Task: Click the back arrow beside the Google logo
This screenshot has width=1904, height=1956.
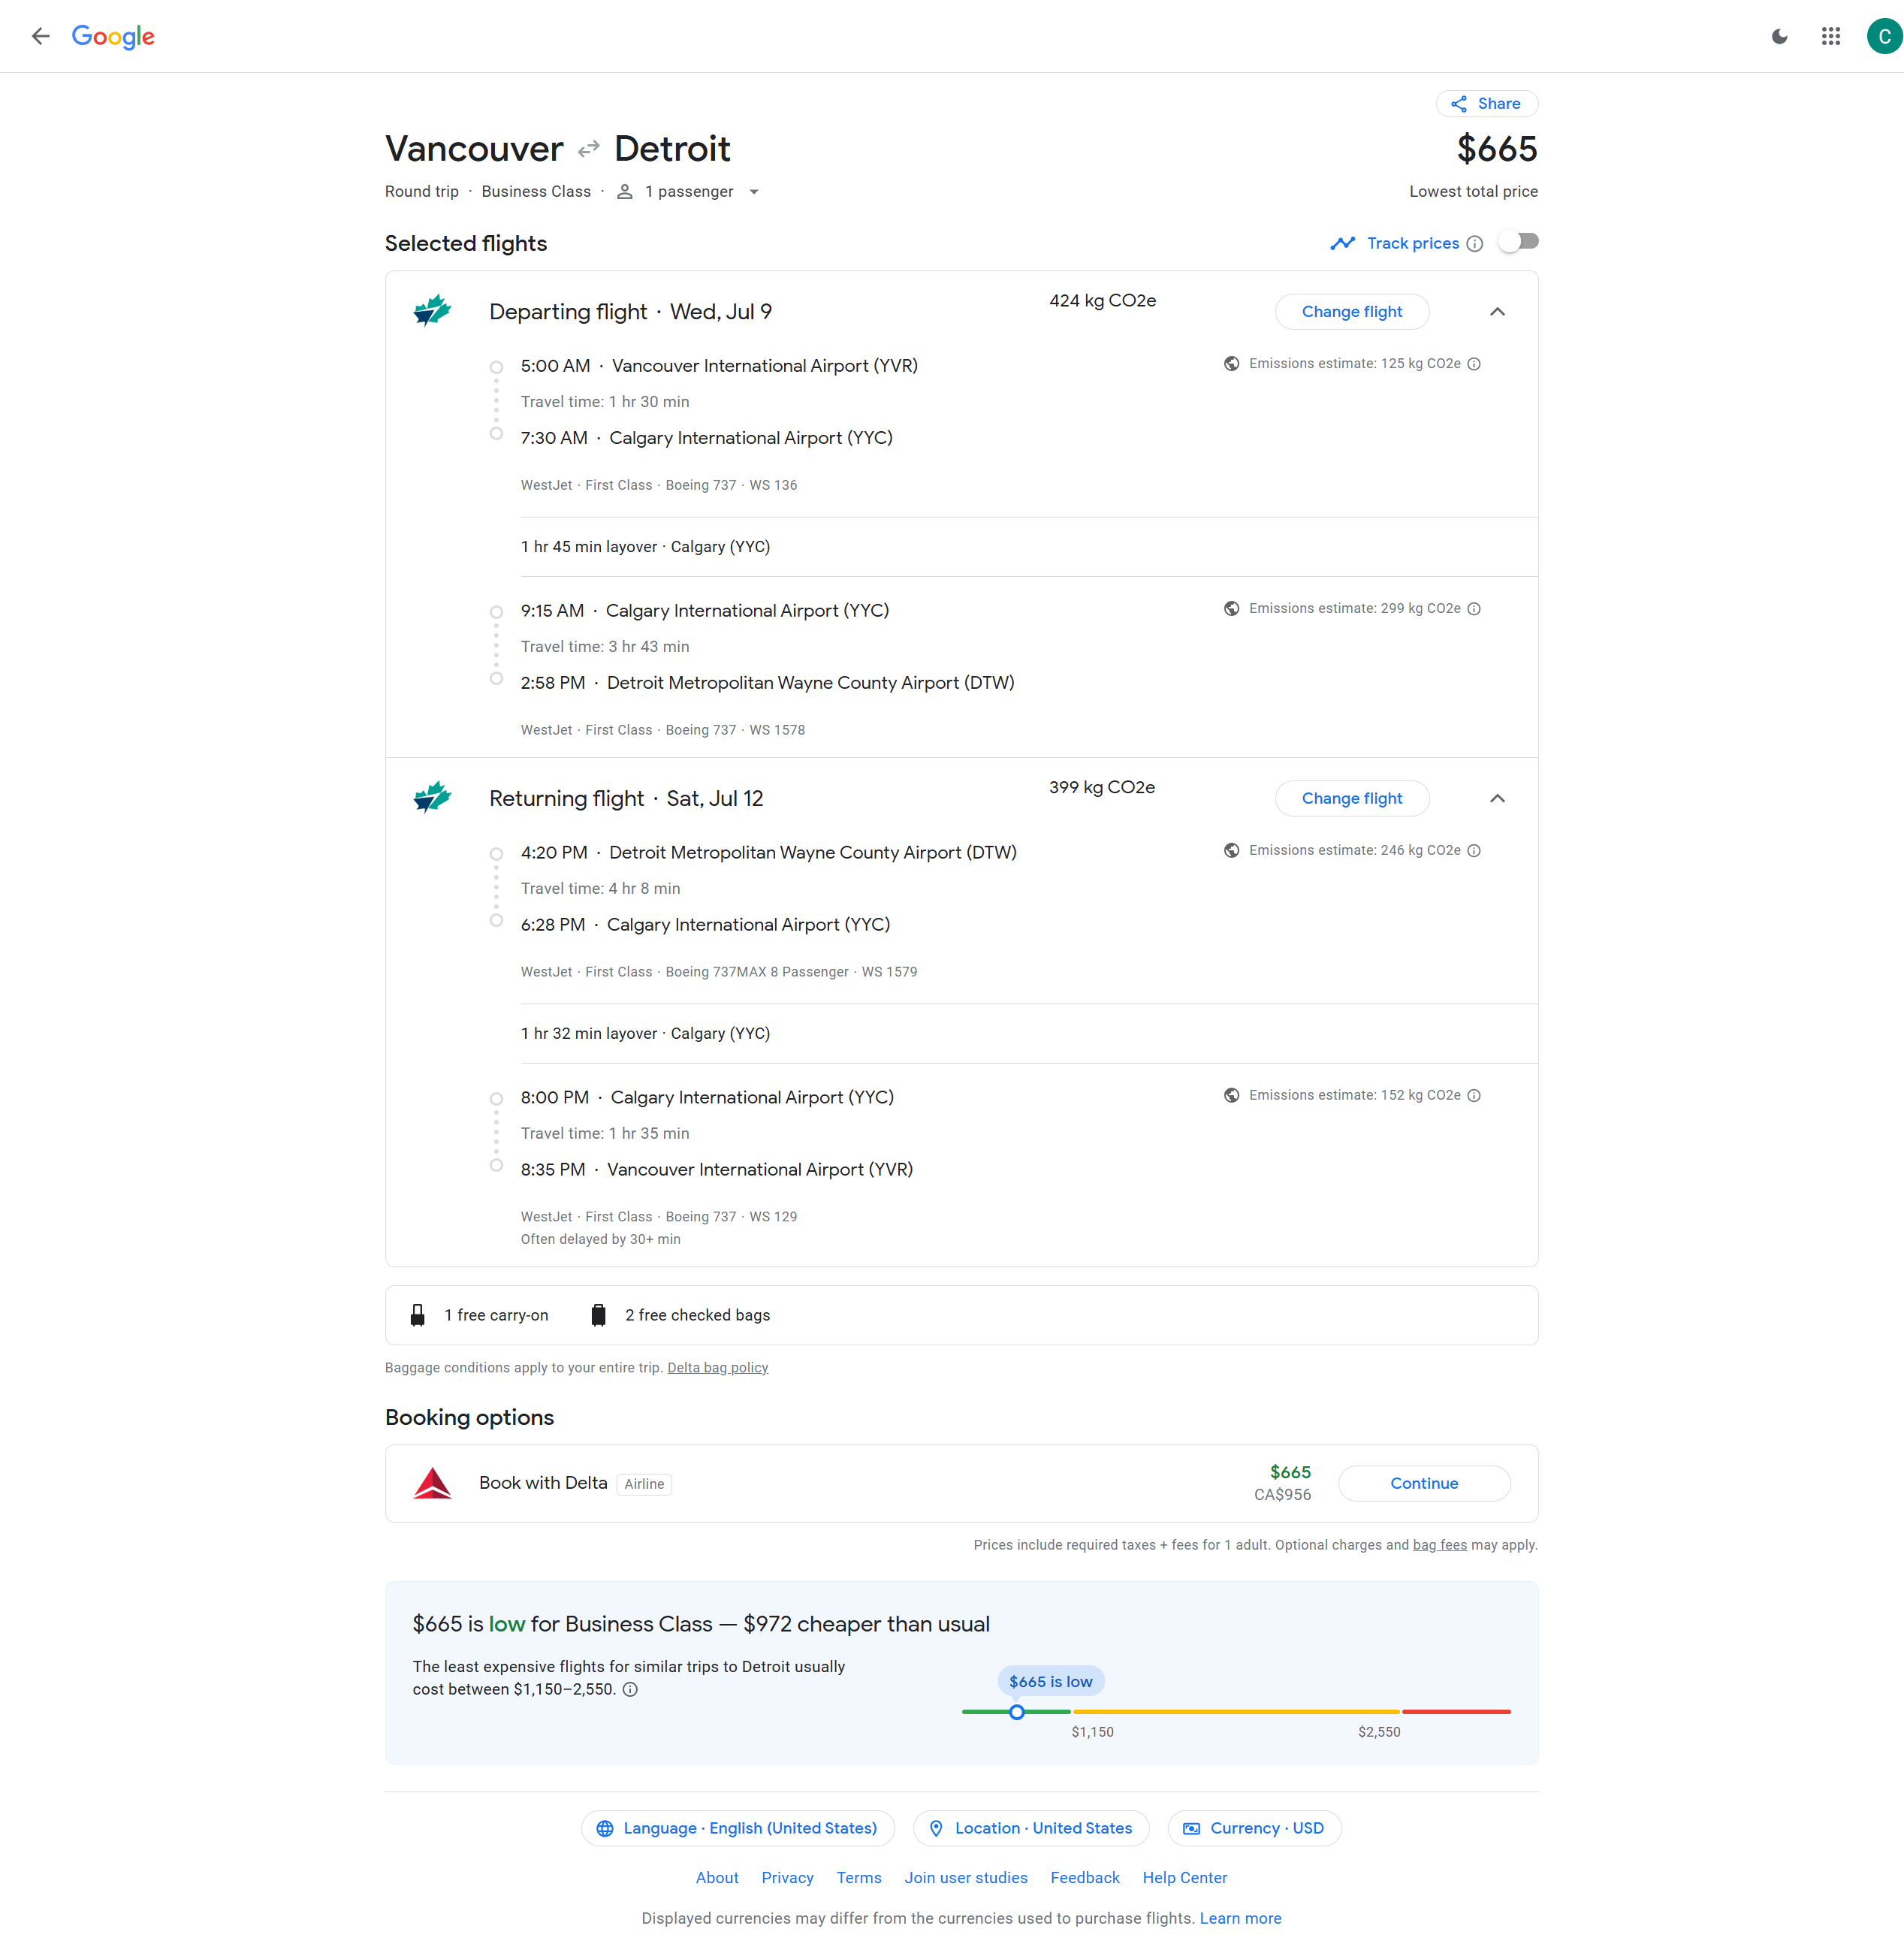Action: point(40,36)
